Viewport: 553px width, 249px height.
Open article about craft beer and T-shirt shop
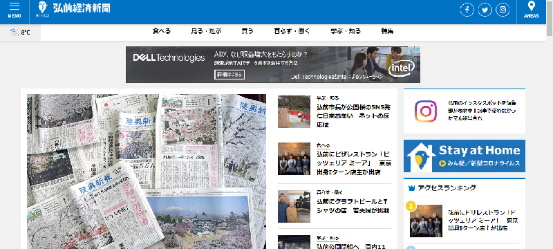[353, 206]
